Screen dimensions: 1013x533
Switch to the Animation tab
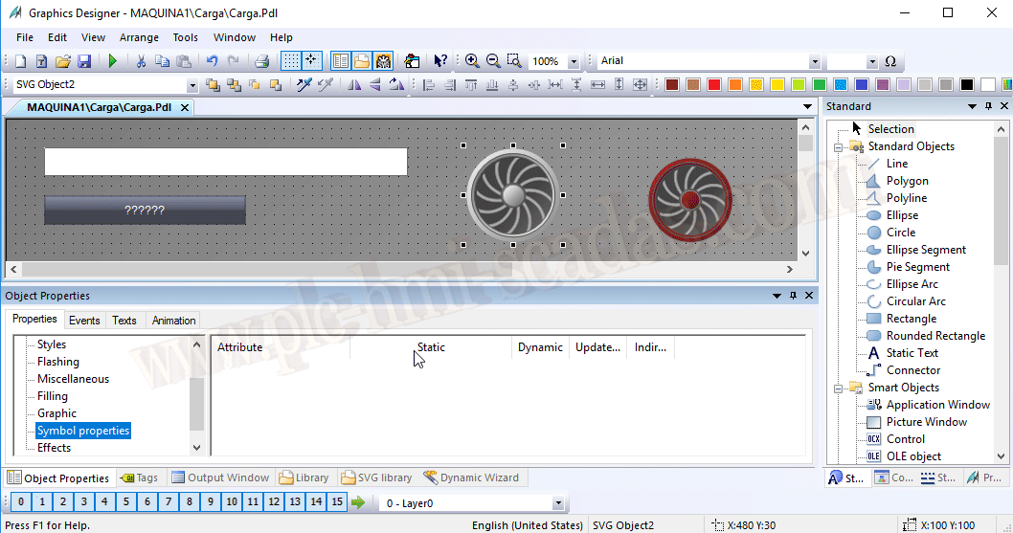[x=173, y=321]
